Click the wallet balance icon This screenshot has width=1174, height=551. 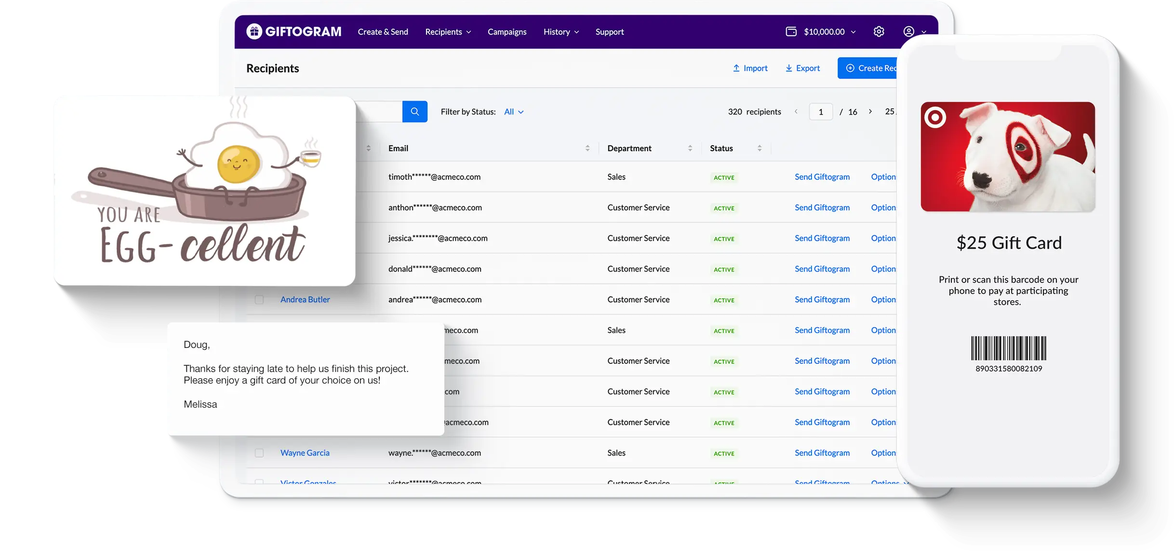[x=791, y=32]
